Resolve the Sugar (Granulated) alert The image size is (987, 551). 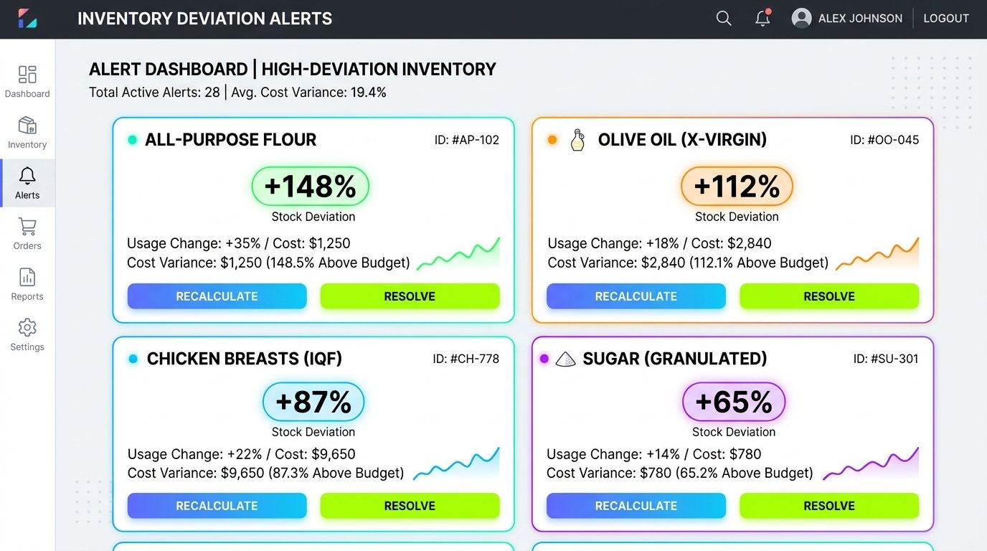pos(829,506)
